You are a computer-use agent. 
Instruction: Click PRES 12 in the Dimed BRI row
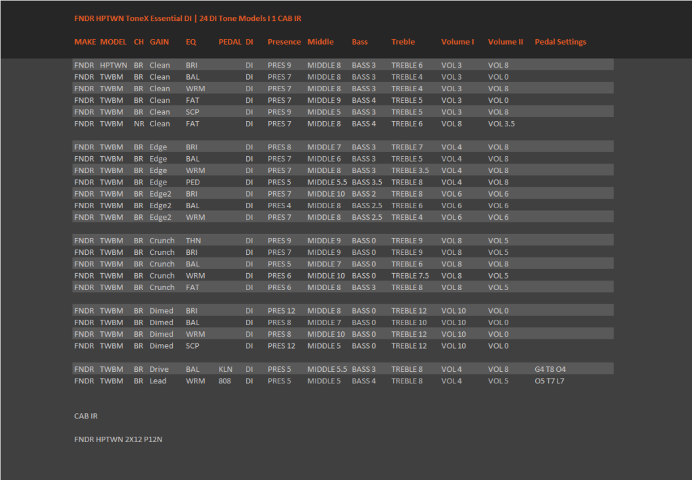pos(281,311)
